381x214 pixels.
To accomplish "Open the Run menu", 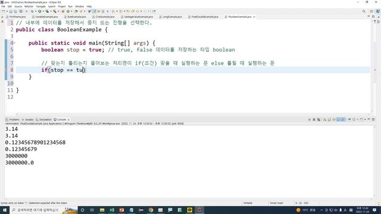I will pos(70,7).
